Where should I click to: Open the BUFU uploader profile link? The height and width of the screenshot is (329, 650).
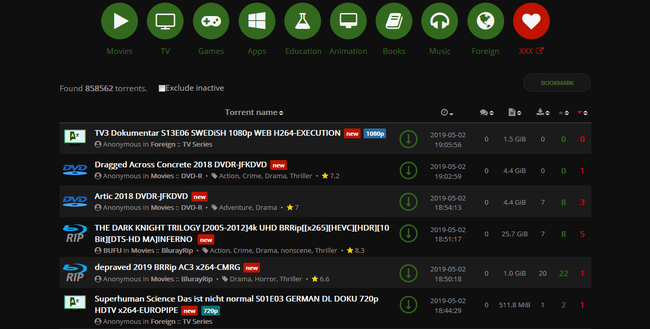(x=112, y=250)
